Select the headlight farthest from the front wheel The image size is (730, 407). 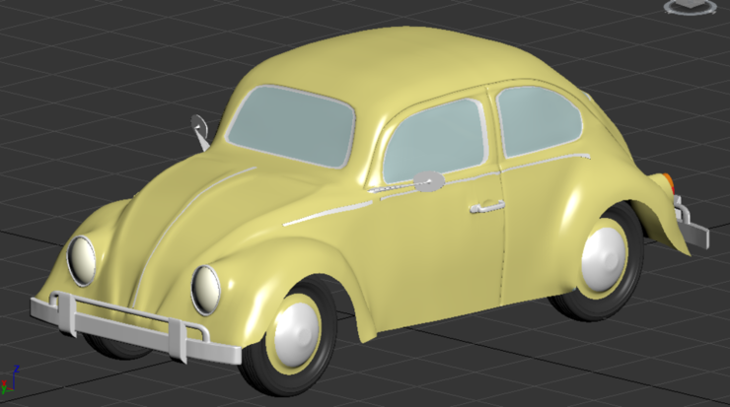(82, 260)
